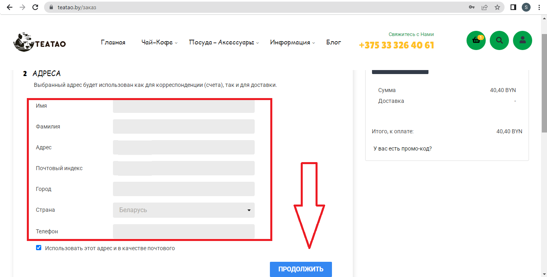Open the user account profile icon
Image resolution: width=547 pixels, height=277 pixels.
(523, 40)
